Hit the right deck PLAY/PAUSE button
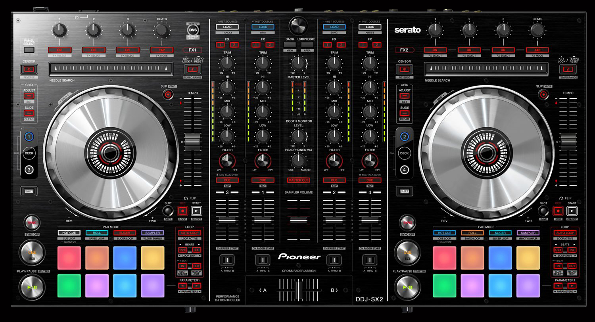 coord(407,287)
